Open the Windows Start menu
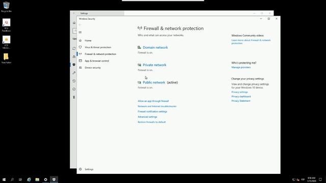The height and width of the screenshot is (183, 326). 4,179
